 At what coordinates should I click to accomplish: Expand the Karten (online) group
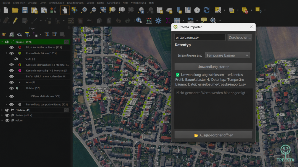point(2,115)
